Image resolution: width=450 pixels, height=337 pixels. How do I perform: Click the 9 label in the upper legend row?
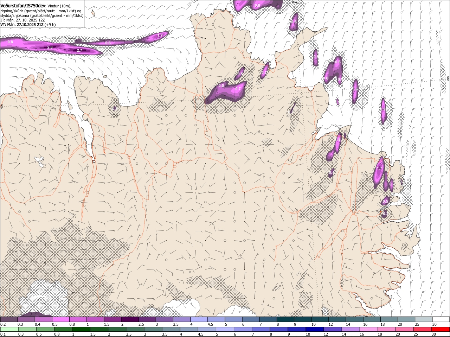(295, 324)
